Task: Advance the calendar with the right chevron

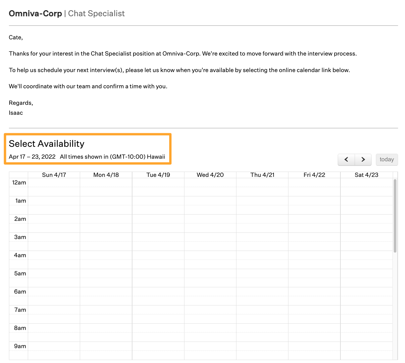Action: pos(363,159)
